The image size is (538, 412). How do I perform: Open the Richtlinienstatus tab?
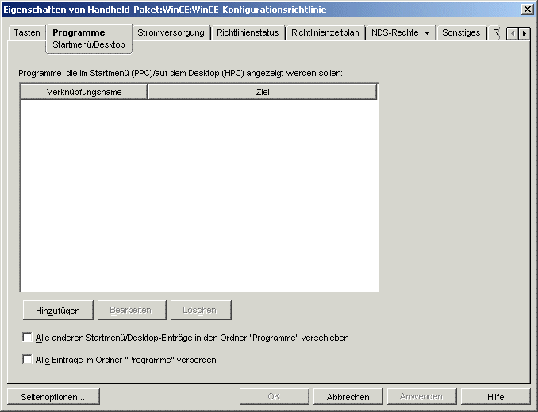[248, 32]
